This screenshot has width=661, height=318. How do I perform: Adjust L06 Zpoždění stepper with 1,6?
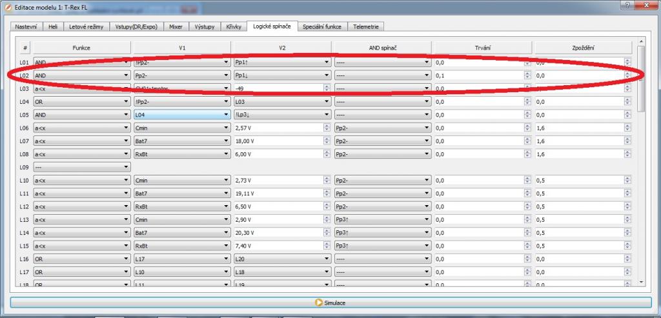click(x=627, y=128)
